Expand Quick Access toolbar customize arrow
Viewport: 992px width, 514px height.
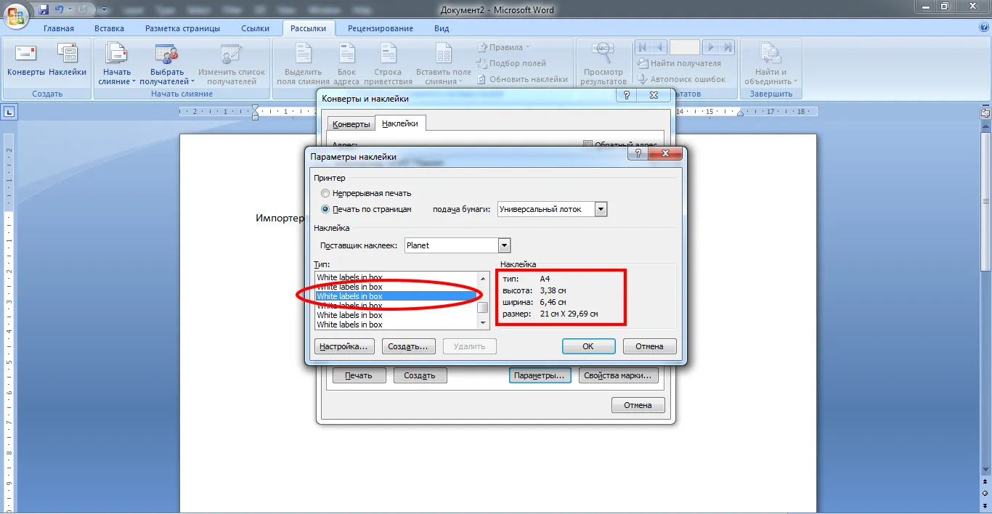105,10
